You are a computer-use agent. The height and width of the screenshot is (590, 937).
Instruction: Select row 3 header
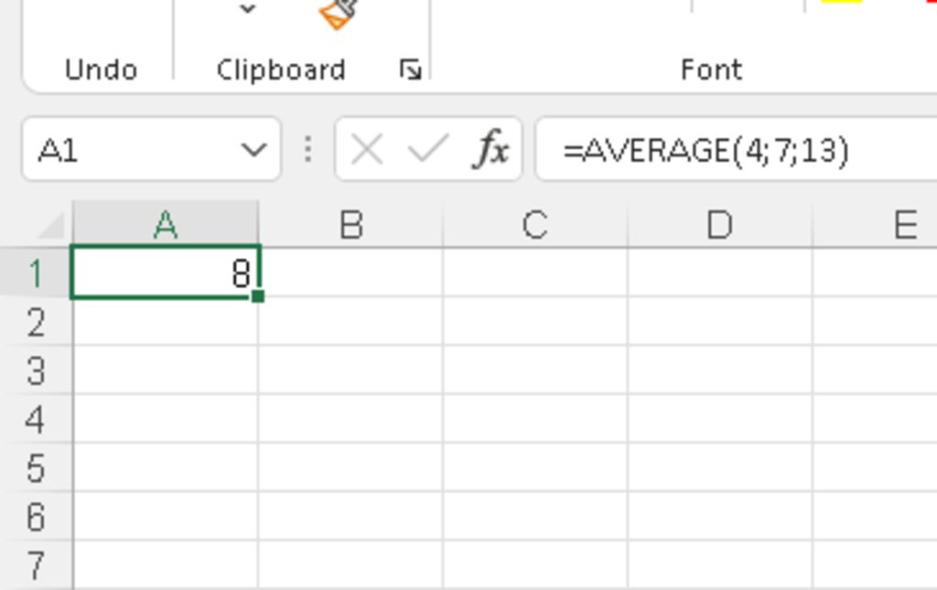tap(36, 370)
